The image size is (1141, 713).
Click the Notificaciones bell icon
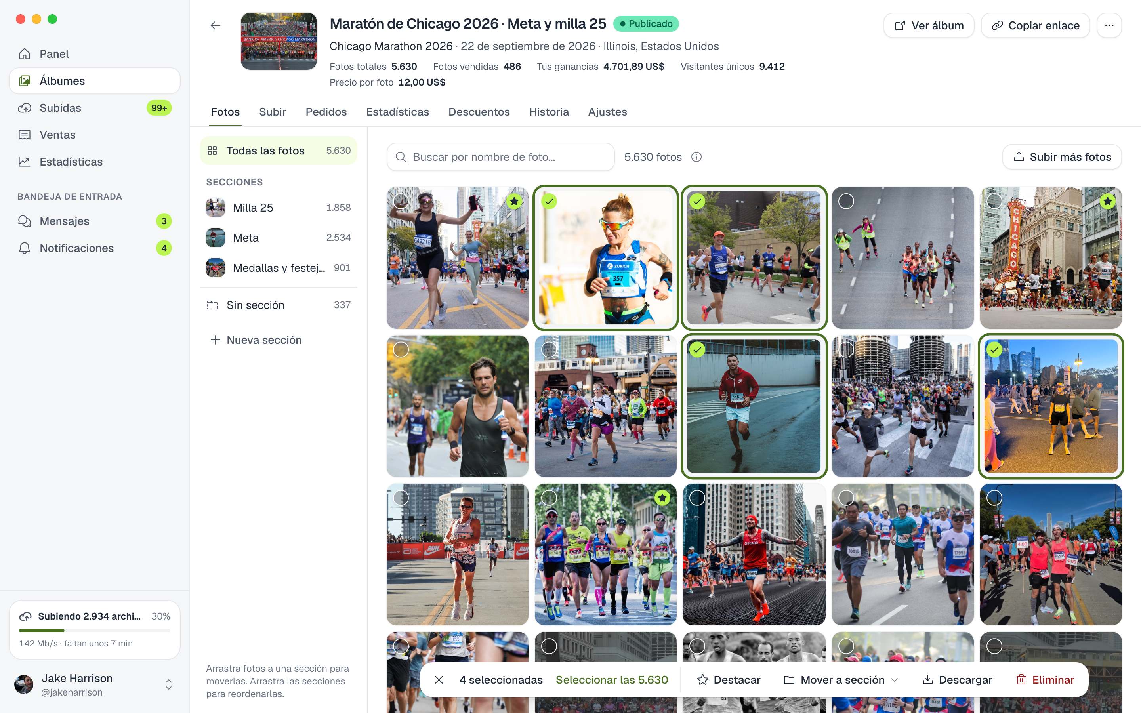tap(25, 248)
